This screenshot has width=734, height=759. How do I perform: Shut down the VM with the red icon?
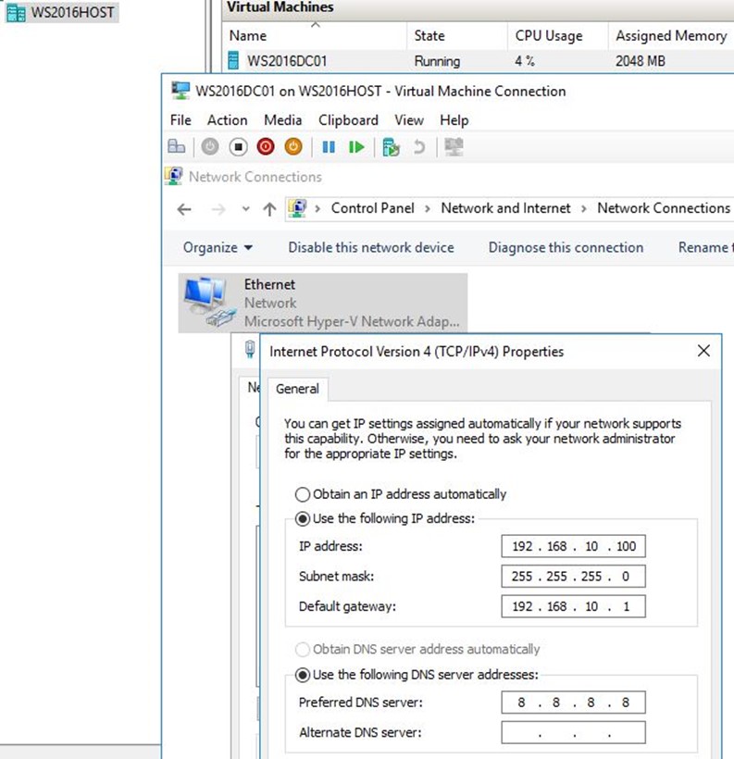(x=266, y=146)
